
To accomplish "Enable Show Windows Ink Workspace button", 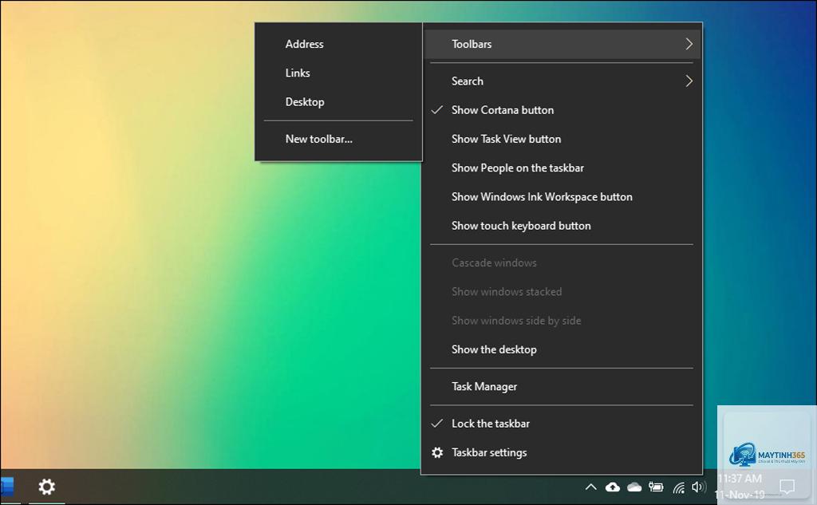I will click(562, 196).
